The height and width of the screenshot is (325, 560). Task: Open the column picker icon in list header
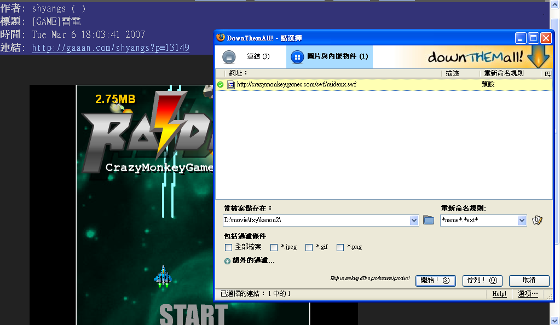coord(547,73)
